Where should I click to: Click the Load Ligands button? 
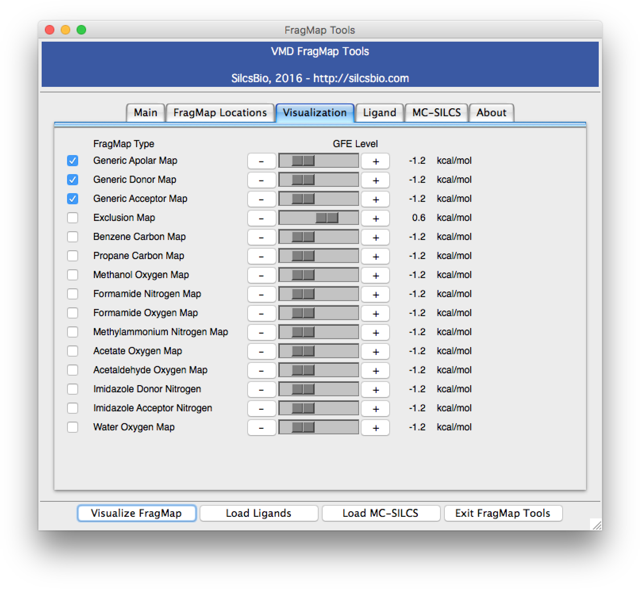[259, 513]
